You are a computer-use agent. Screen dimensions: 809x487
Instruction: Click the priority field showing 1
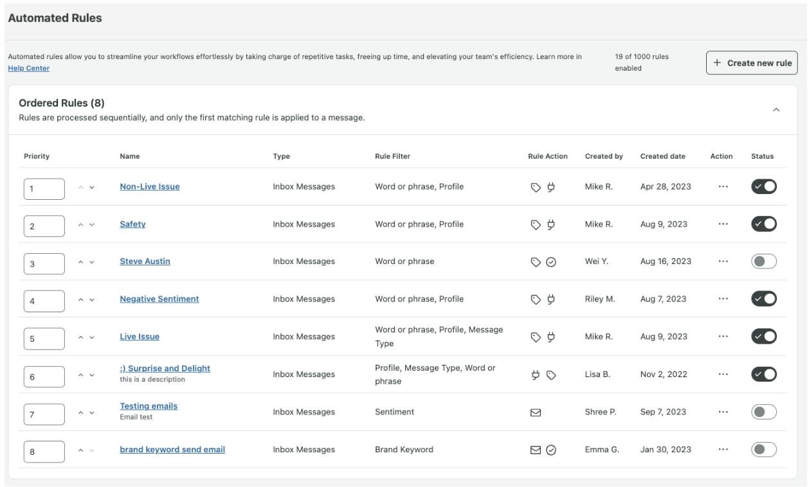[44, 189]
